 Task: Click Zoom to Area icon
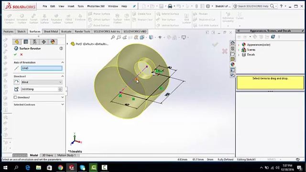[119, 37]
